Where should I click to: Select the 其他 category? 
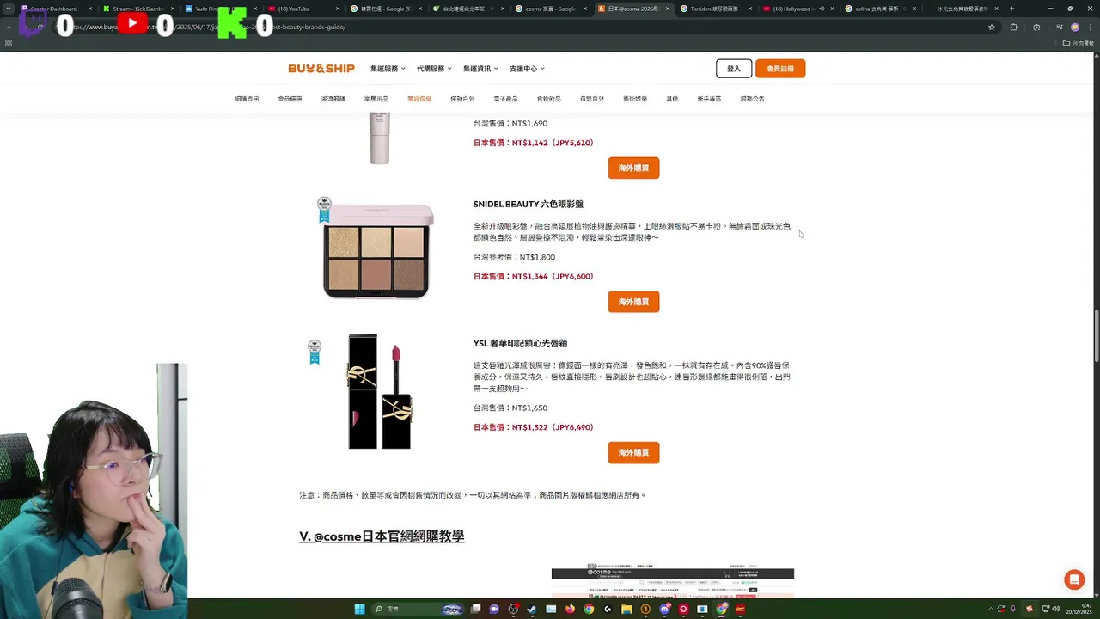point(672,99)
